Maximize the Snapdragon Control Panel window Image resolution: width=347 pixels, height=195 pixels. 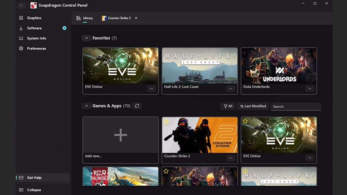315,3
